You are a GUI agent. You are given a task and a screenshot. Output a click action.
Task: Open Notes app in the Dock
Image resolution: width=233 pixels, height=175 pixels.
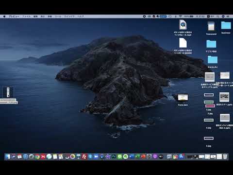[55, 157]
